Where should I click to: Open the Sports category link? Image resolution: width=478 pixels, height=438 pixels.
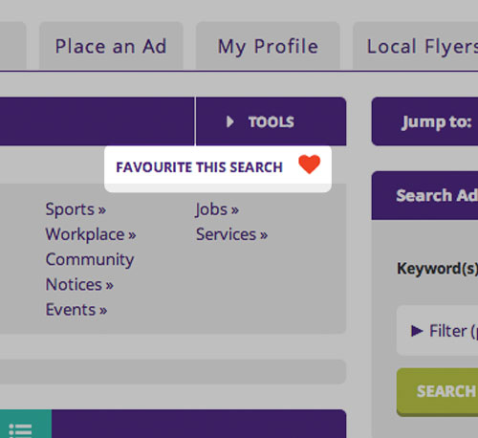click(x=76, y=209)
